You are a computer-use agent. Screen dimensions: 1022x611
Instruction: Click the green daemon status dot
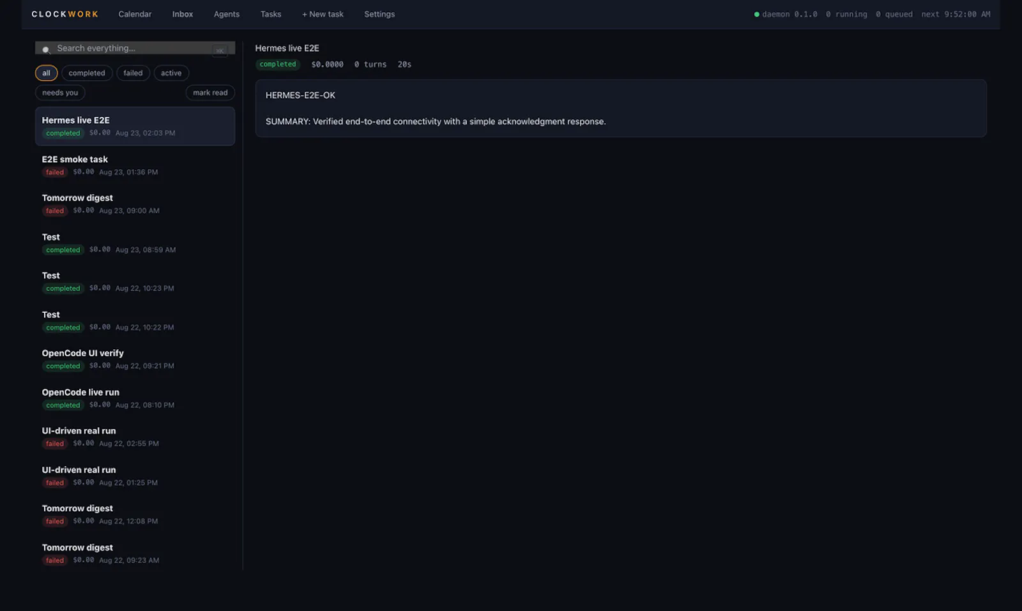tap(757, 14)
